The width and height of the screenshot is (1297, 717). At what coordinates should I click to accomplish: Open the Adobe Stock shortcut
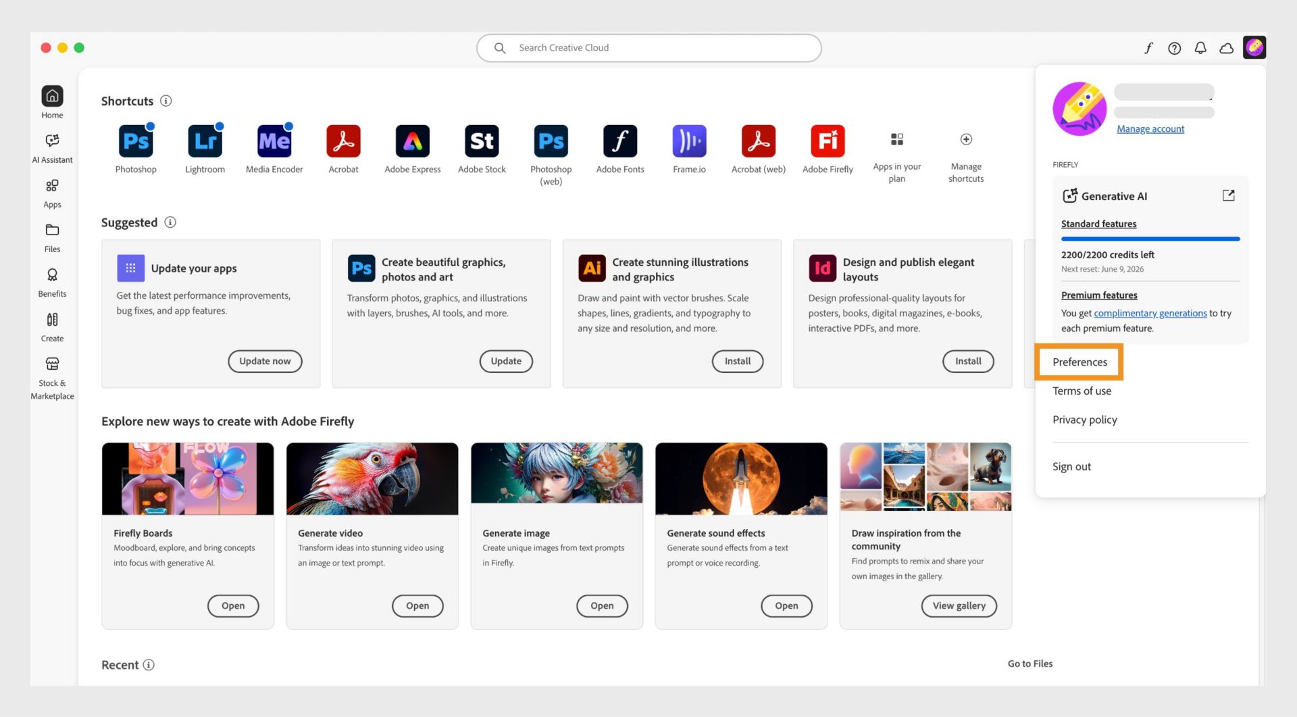482,141
